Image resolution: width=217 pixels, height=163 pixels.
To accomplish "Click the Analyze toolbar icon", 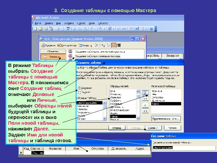I will (x=110, y=29).
